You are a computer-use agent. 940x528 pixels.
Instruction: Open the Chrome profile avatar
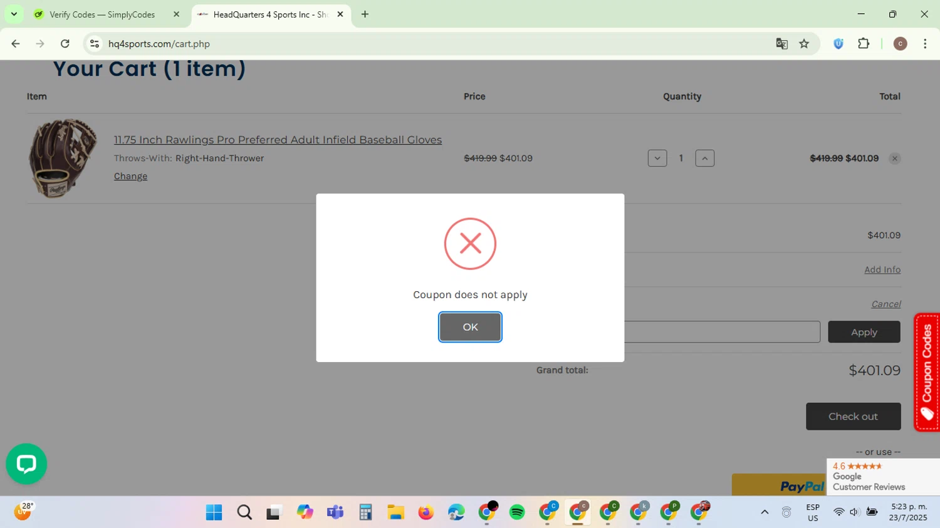900,44
